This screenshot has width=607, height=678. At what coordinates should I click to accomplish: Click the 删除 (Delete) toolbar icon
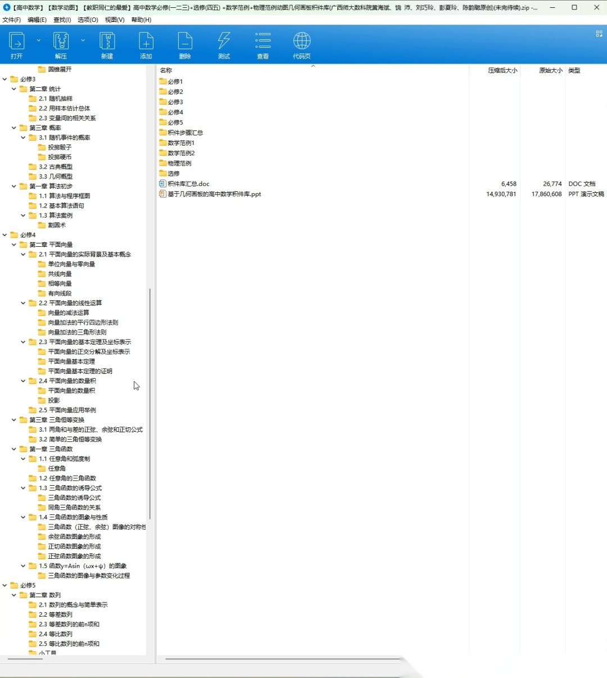[185, 42]
